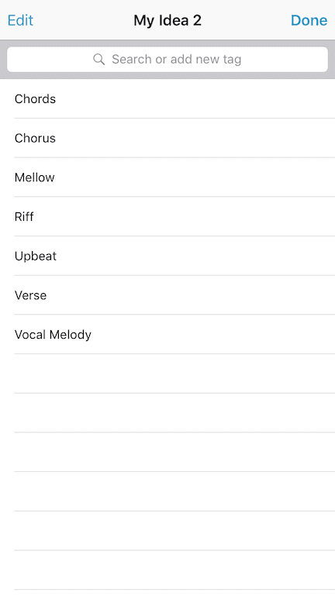Viewport: 335px width, 596px height.
Task: Tap the gray margin beside the search box
Action: click(3, 60)
